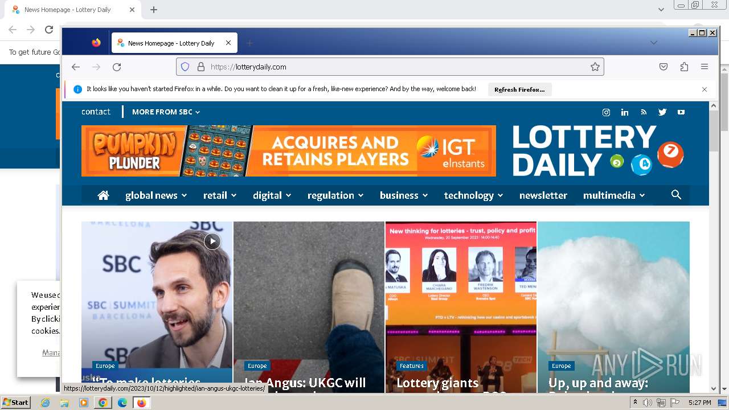
Task: Open the Windows Start menu
Action: coord(16,403)
